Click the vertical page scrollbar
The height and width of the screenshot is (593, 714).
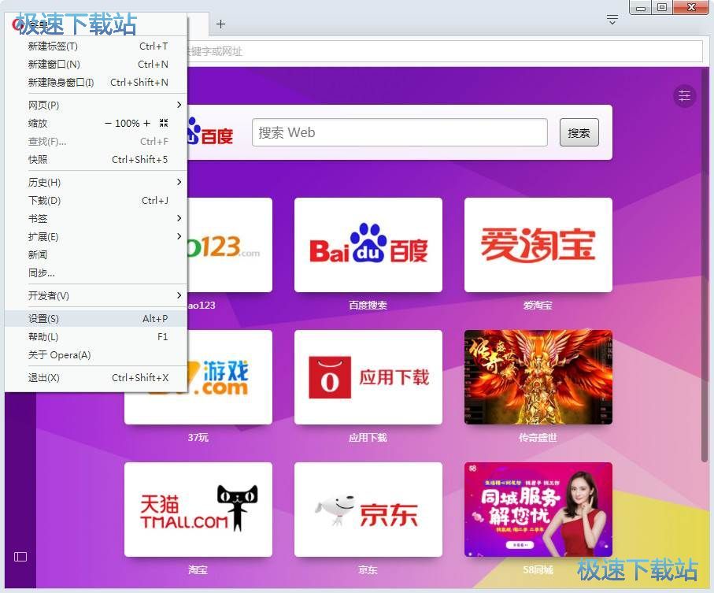tap(705, 264)
